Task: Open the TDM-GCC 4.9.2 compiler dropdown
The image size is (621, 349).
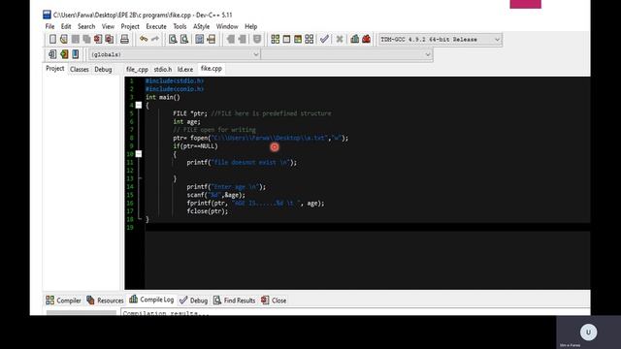Action: pyautogui.click(x=440, y=39)
